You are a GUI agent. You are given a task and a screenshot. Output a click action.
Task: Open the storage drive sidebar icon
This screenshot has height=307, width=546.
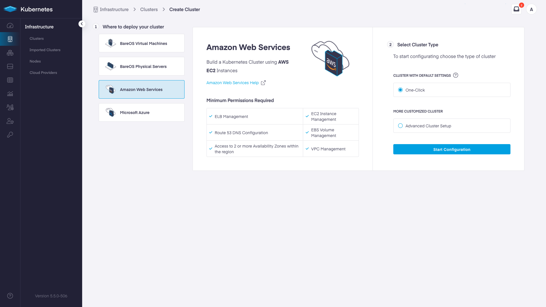[x=10, y=67]
